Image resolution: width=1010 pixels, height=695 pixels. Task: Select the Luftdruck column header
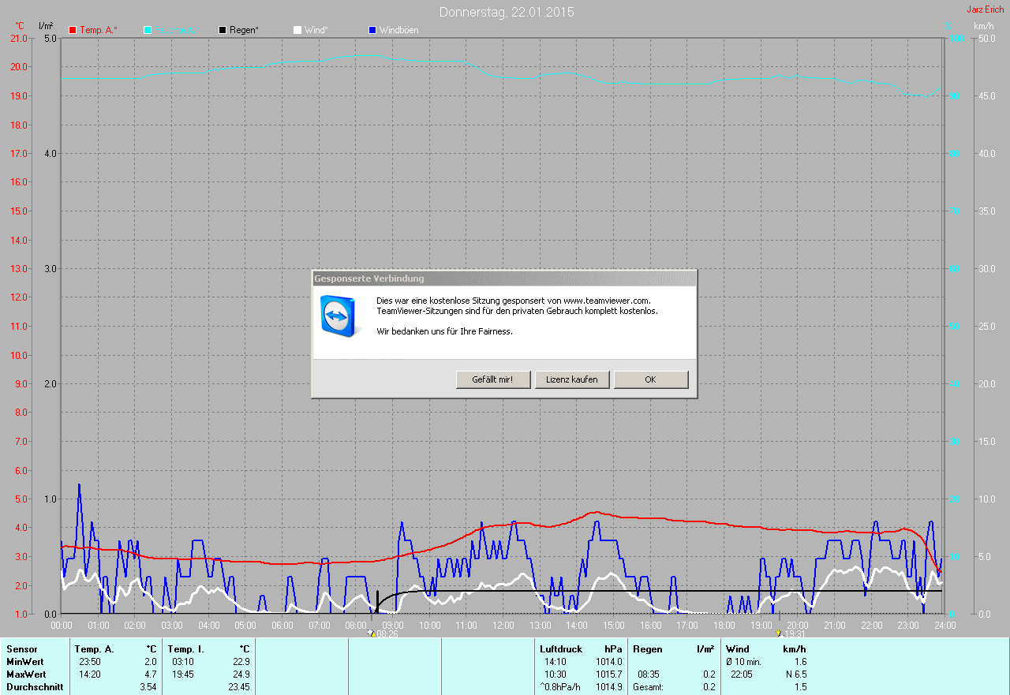(561, 649)
